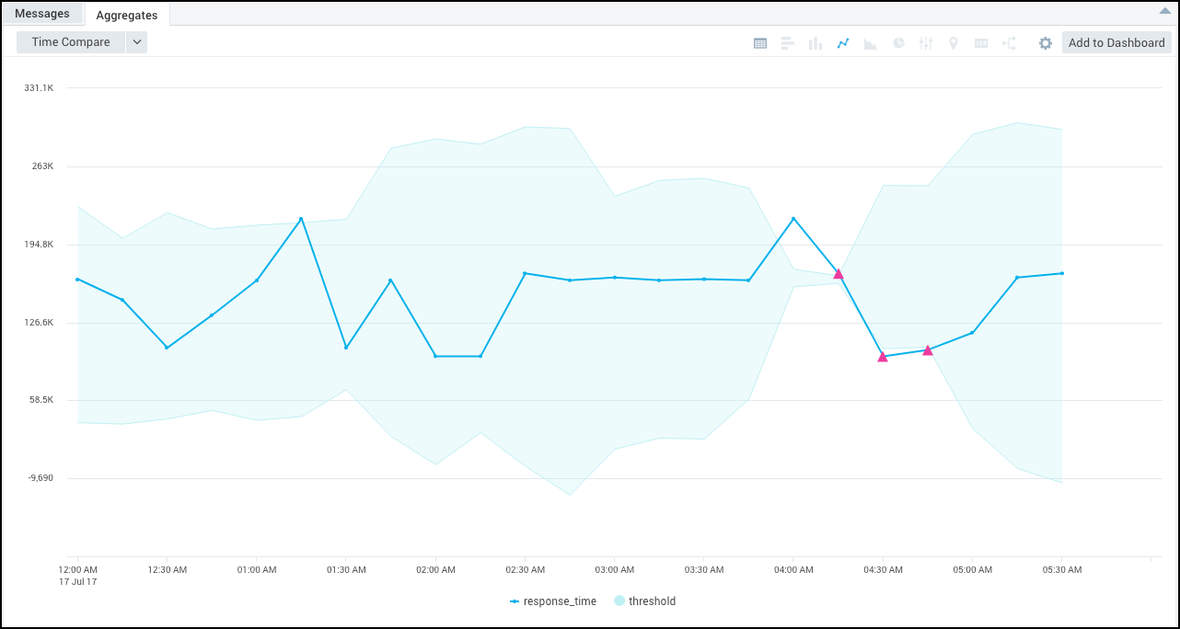Viewport: 1180px width, 629px height.
Task: Click the Time Compare button
Action: click(71, 42)
